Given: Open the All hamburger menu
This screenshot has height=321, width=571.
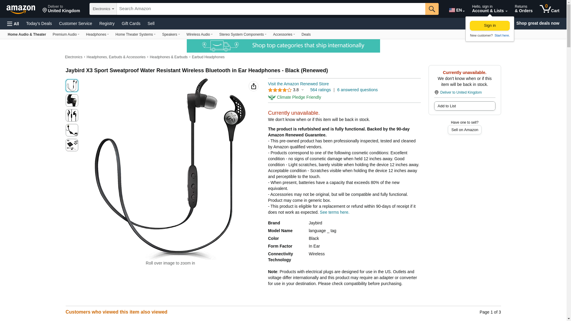Looking at the screenshot, I should pos(13,24).
